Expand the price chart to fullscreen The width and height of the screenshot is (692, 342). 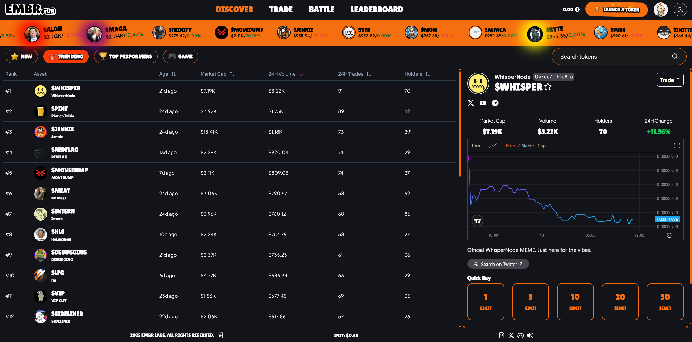[x=677, y=146]
